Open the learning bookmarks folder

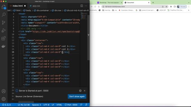click(x=106, y=10)
